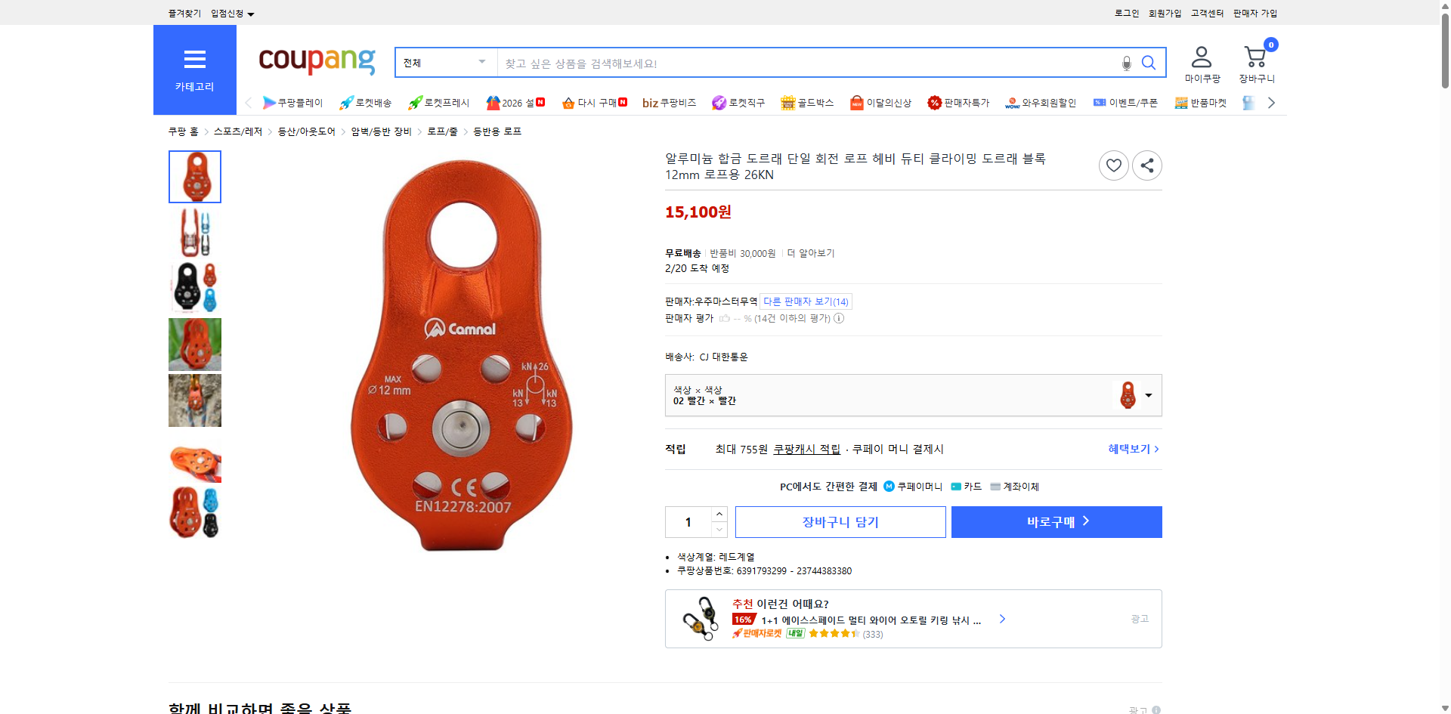
Task: Add product to wishlist with heart icon
Action: click(1113, 165)
